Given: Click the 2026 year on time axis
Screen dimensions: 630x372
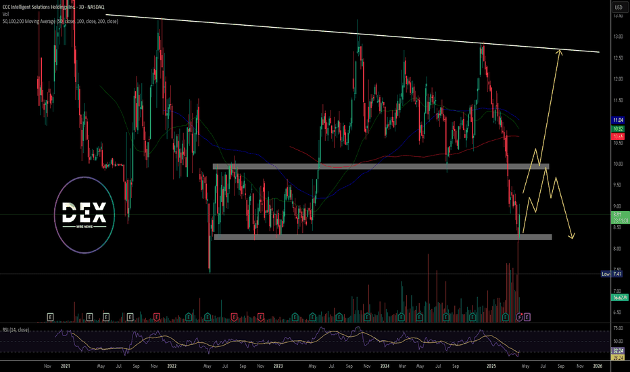Looking at the screenshot, I should [x=598, y=366].
